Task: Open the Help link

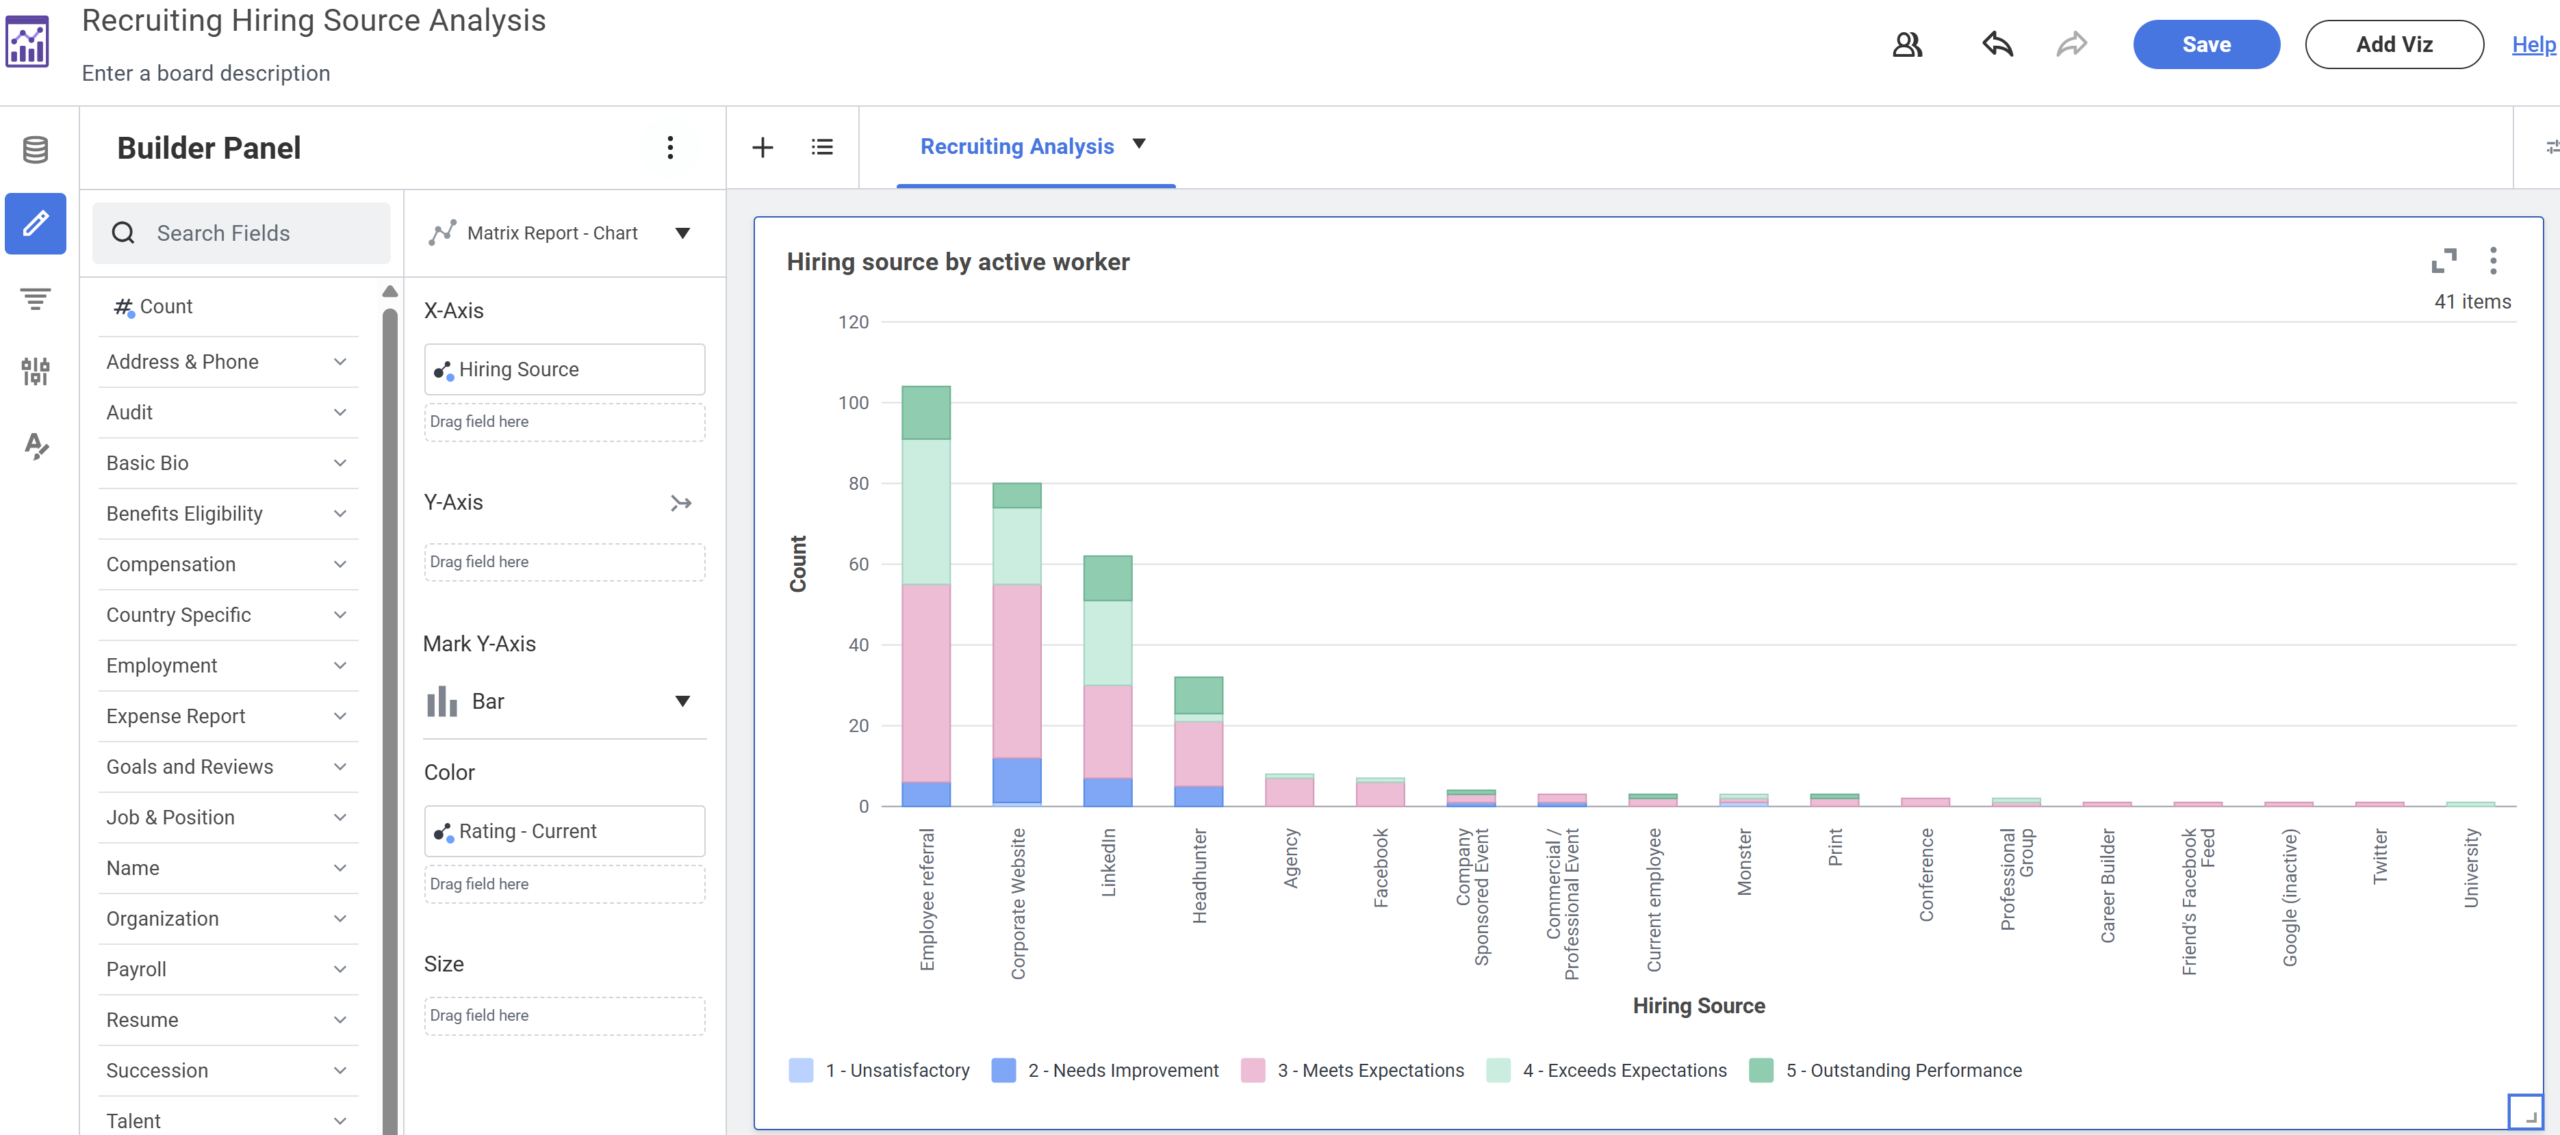Action: pyautogui.click(x=2533, y=44)
